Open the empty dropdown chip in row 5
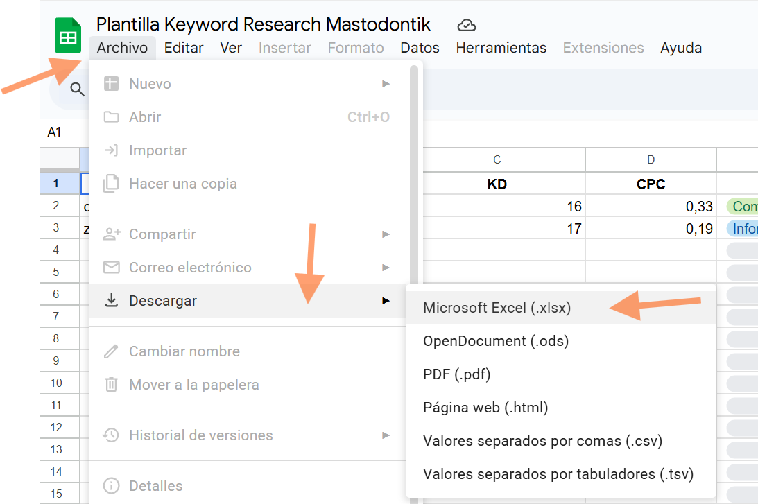Viewport: 758px width, 504px height. coord(743,272)
